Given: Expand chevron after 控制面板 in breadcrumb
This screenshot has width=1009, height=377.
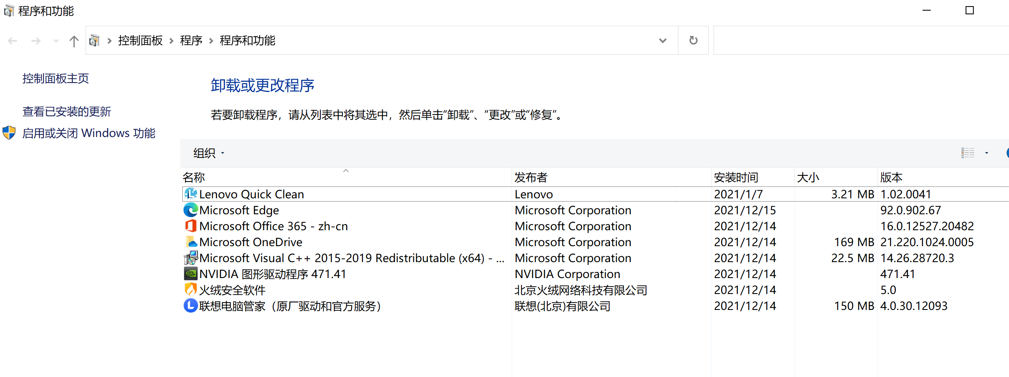Looking at the screenshot, I should pos(171,40).
